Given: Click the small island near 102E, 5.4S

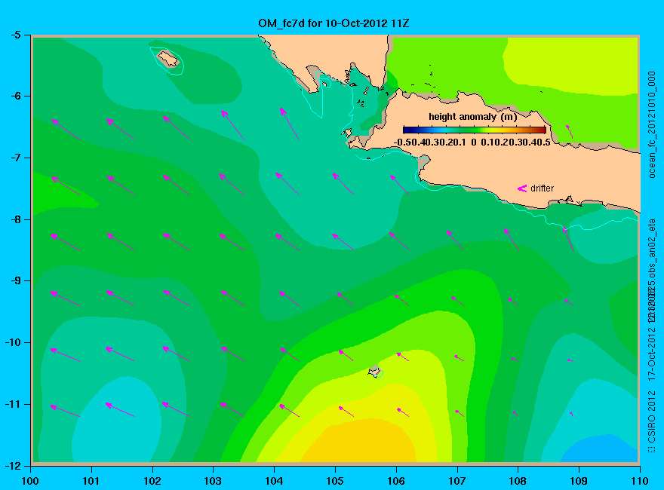Looking at the screenshot, I should [168, 58].
